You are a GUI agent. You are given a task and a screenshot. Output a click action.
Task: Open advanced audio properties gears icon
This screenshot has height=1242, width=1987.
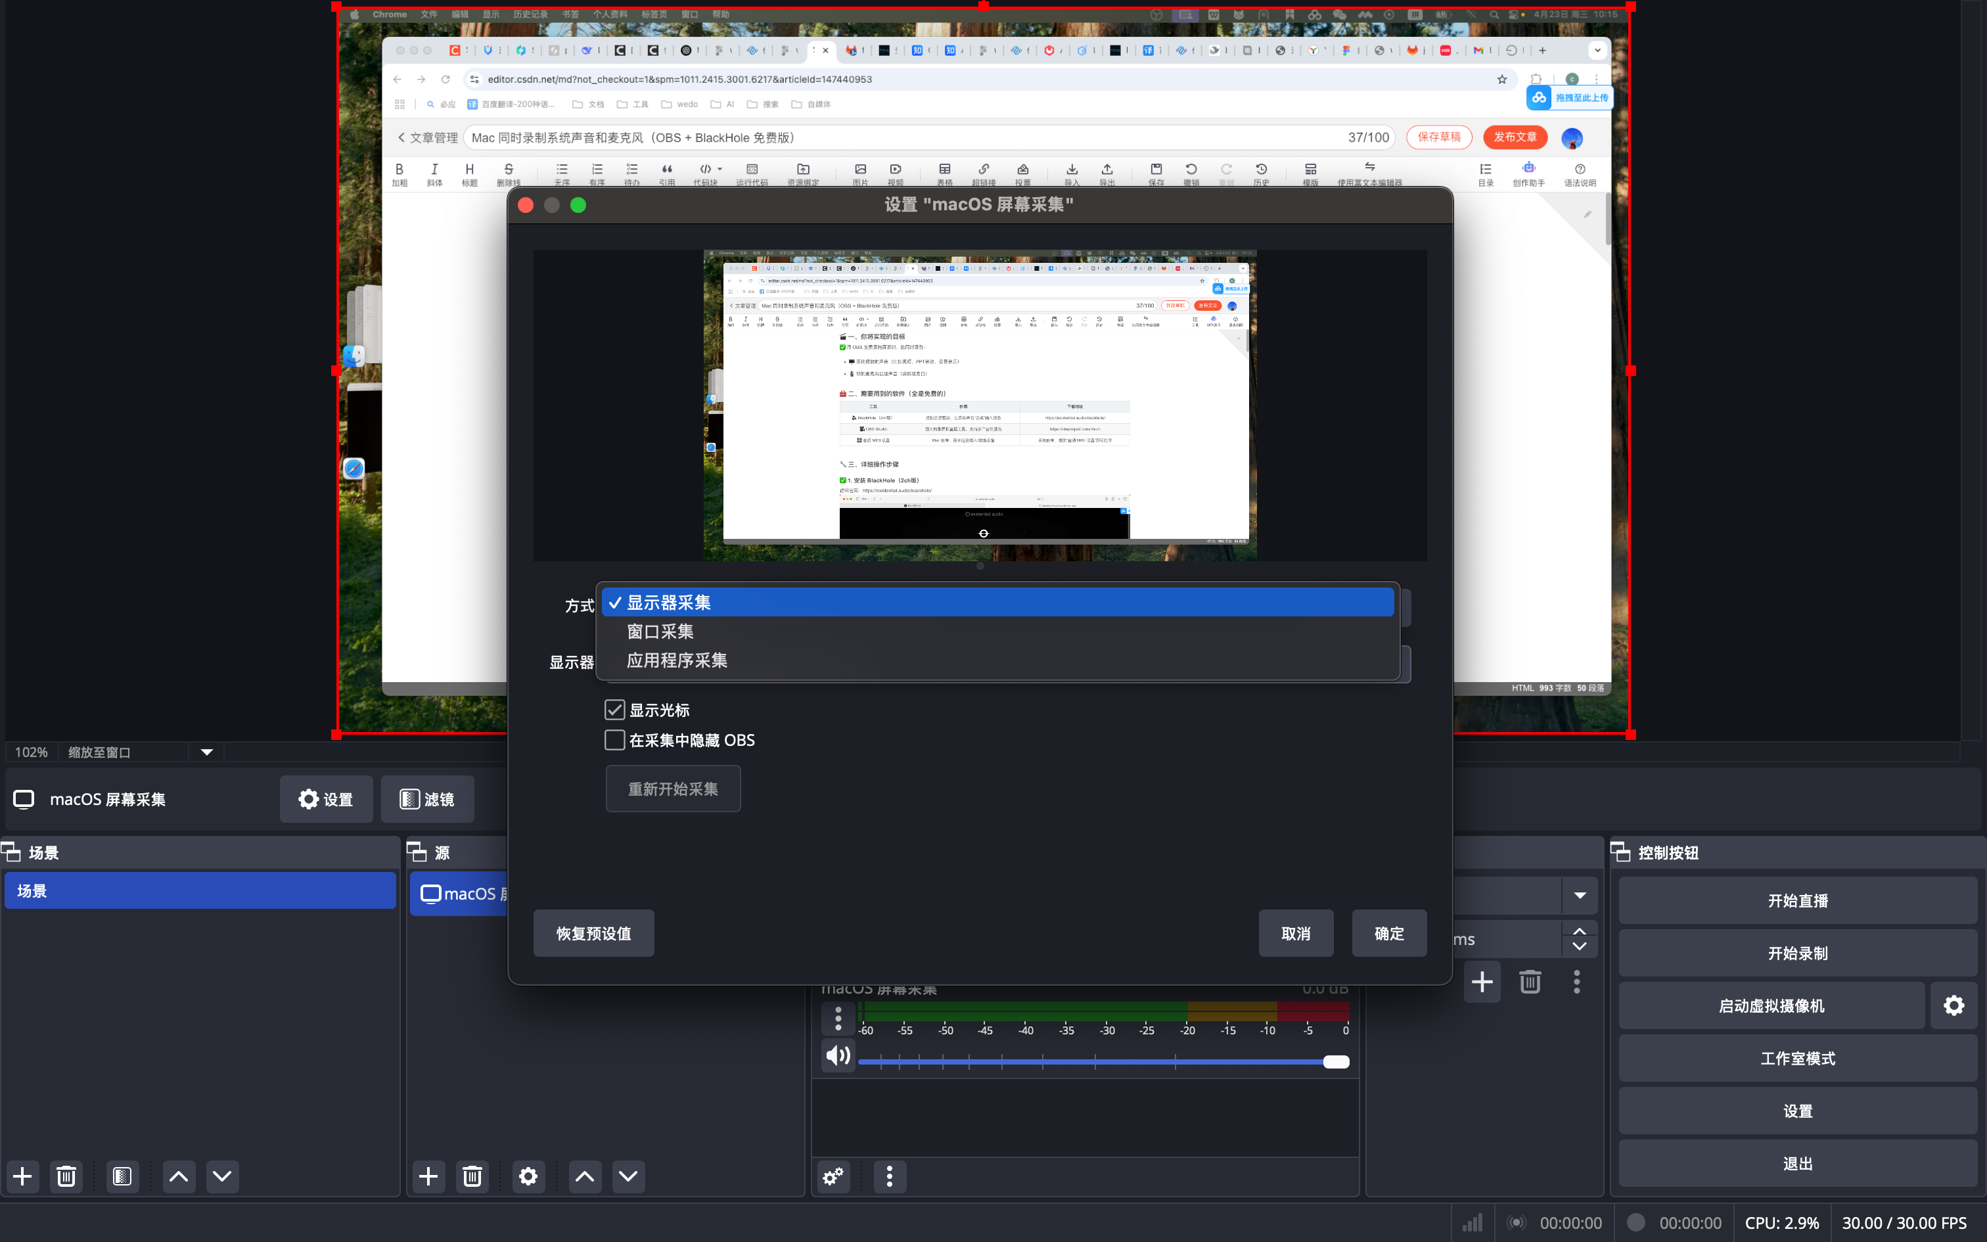pos(833,1176)
